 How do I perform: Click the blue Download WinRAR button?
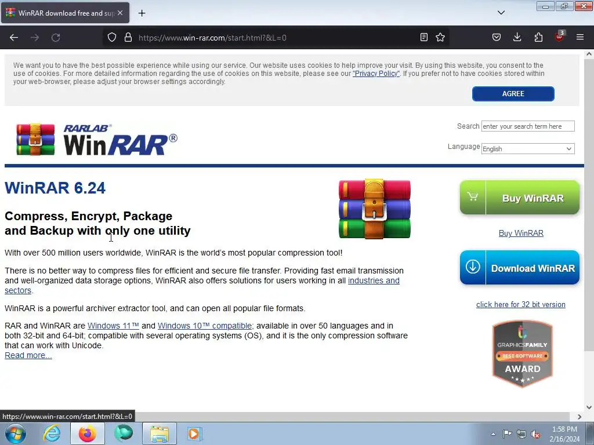pos(519,268)
